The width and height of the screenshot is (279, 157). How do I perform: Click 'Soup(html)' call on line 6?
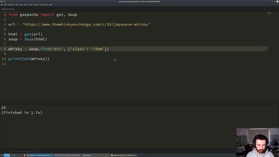pyautogui.click(x=36, y=39)
